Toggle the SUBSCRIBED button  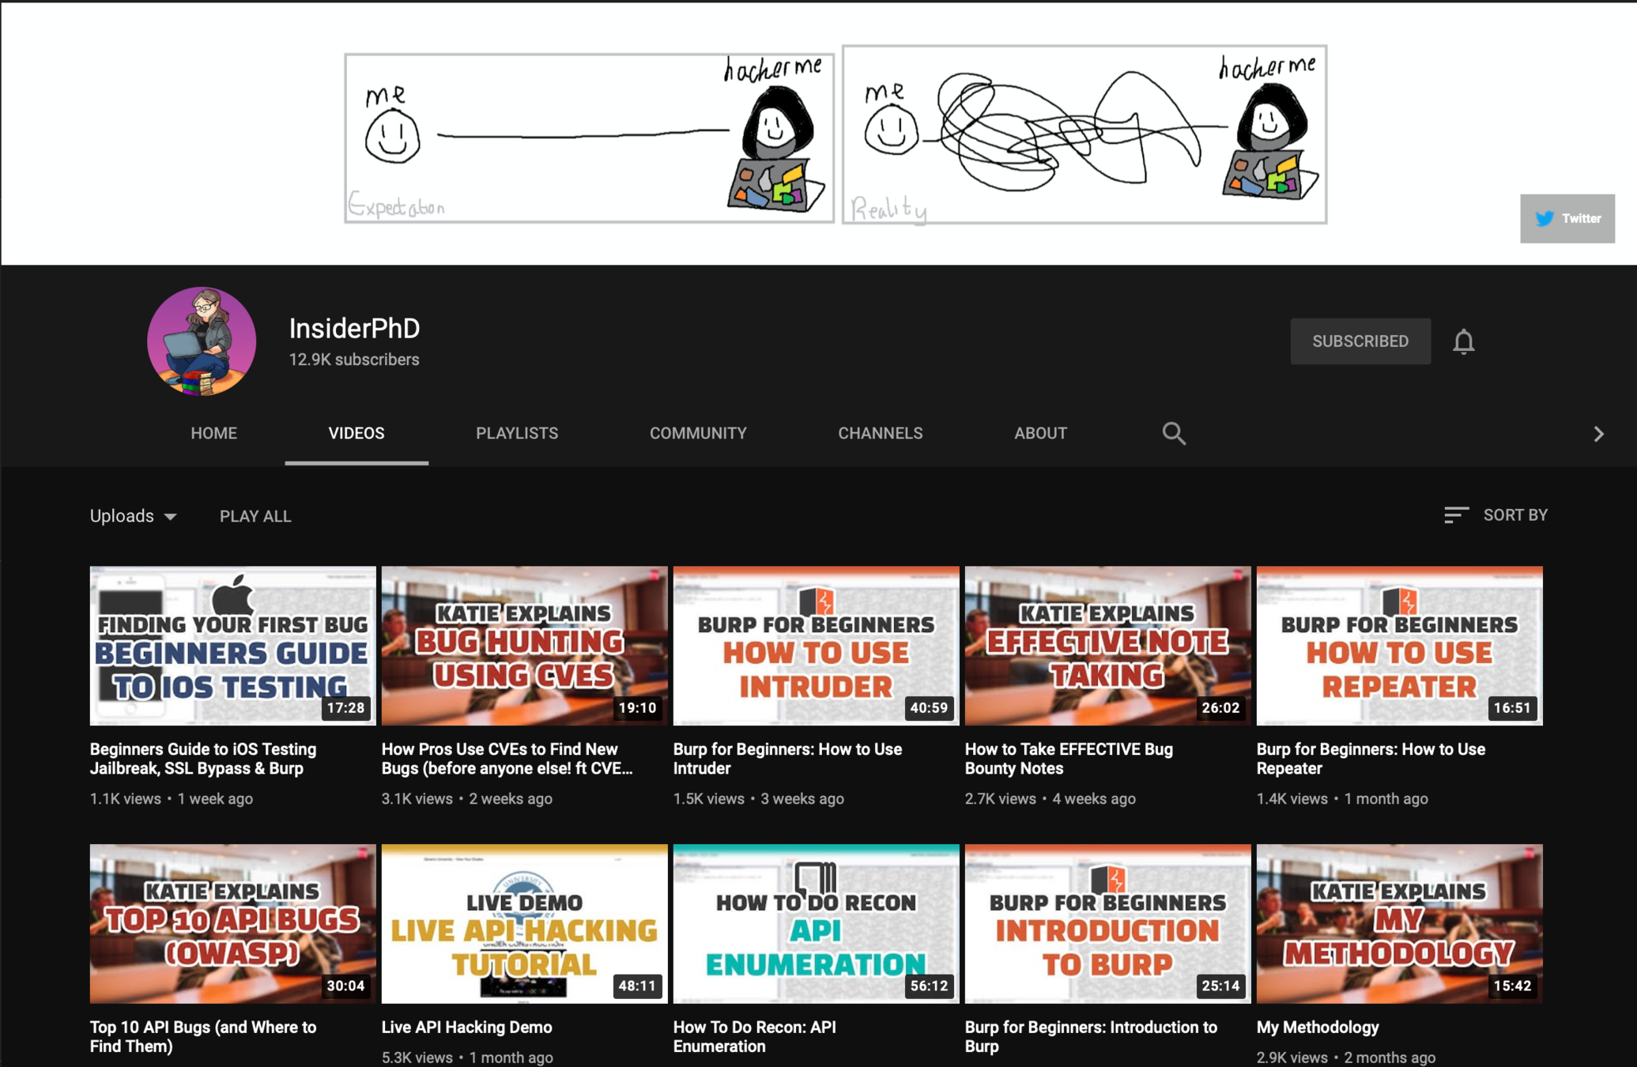click(x=1360, y=341)
